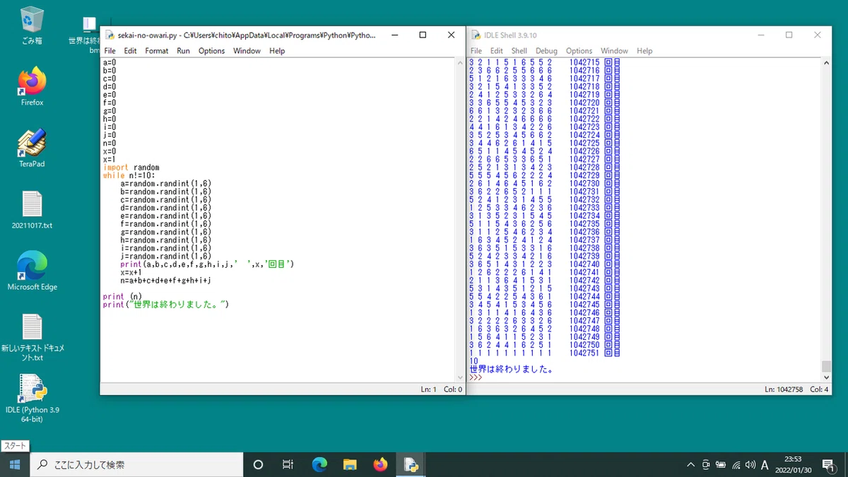The image size is (848, 477).
Task: Open the File menu in the sekai-no-owari.py editor
Action: [x=110, y=51]
